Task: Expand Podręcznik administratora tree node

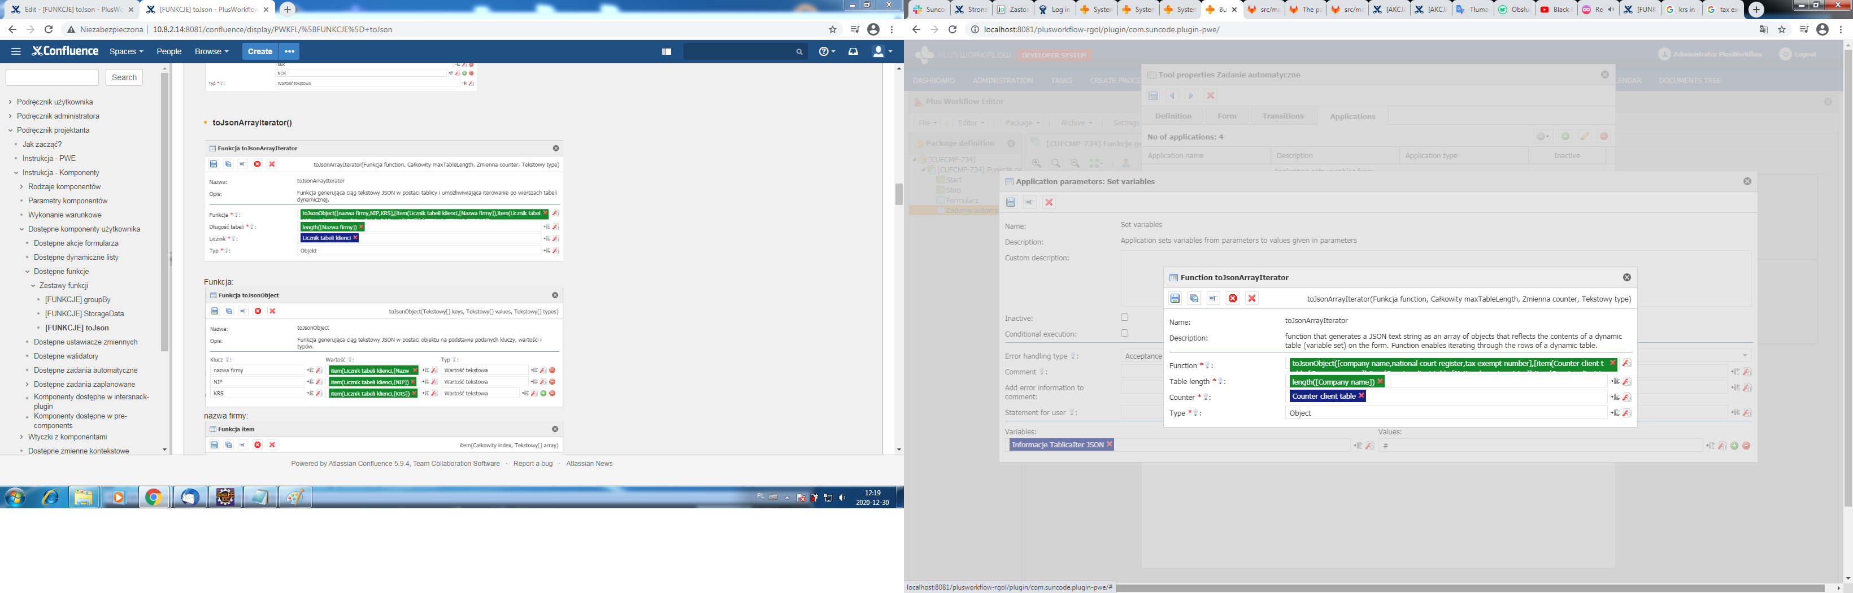Action: (x=10, y=116)
